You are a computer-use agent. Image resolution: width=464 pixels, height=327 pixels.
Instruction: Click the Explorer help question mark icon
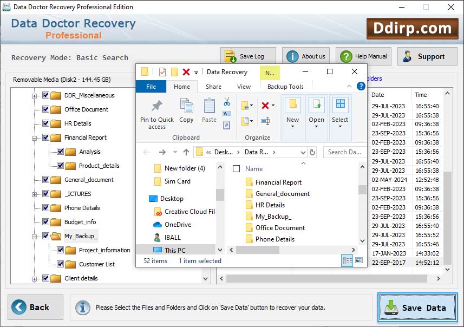[361, 86]
